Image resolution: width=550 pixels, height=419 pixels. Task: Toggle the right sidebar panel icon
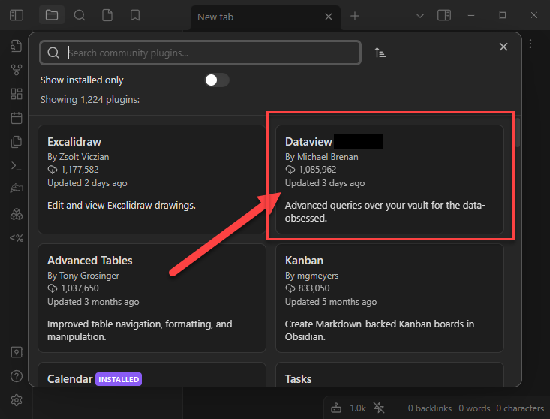tap(444, 16)
